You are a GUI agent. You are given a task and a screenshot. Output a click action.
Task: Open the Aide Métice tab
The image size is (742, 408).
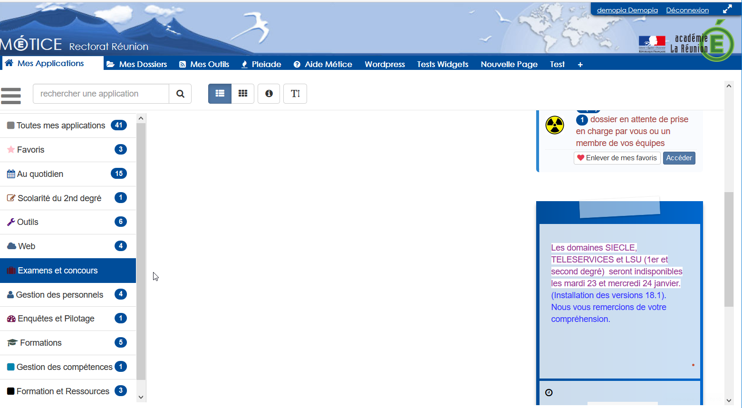(323, 64)
